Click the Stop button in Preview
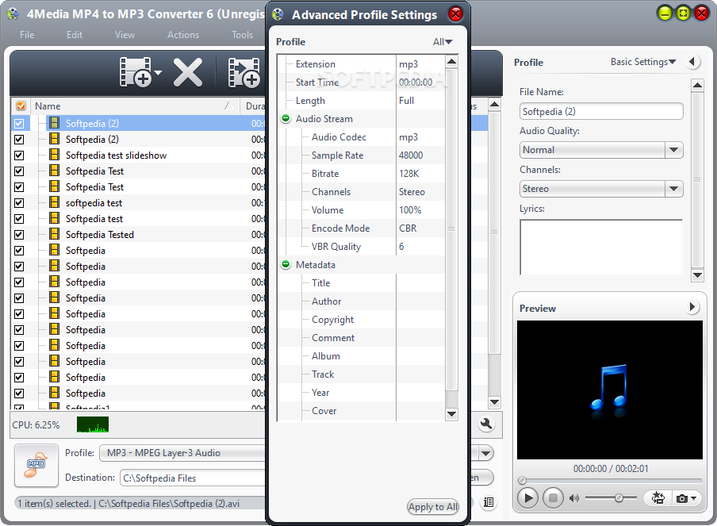 (x=553, y=497)
